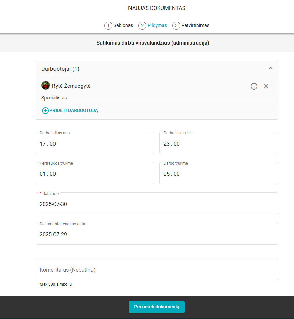Click Peržiūrėti dokumentą button
294x319 pixels.
pos(156,307)
